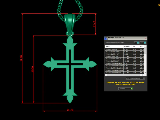160x120 pixels.
Task: Click the Metal Weights scale icon in title bar
Action: coord(106,38)
